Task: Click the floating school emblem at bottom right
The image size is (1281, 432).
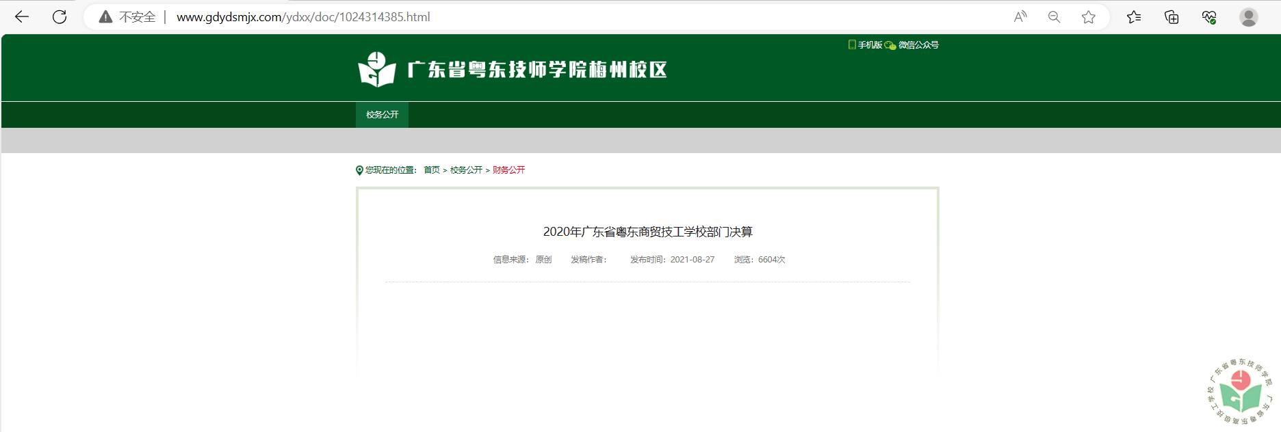Action: point(1240,392)
